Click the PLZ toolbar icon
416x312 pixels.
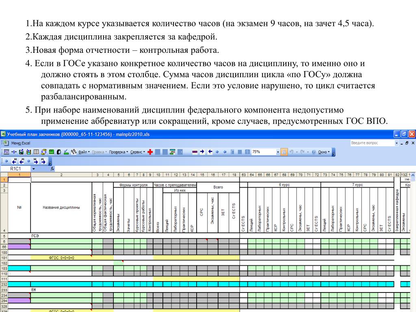click(6, 152)
